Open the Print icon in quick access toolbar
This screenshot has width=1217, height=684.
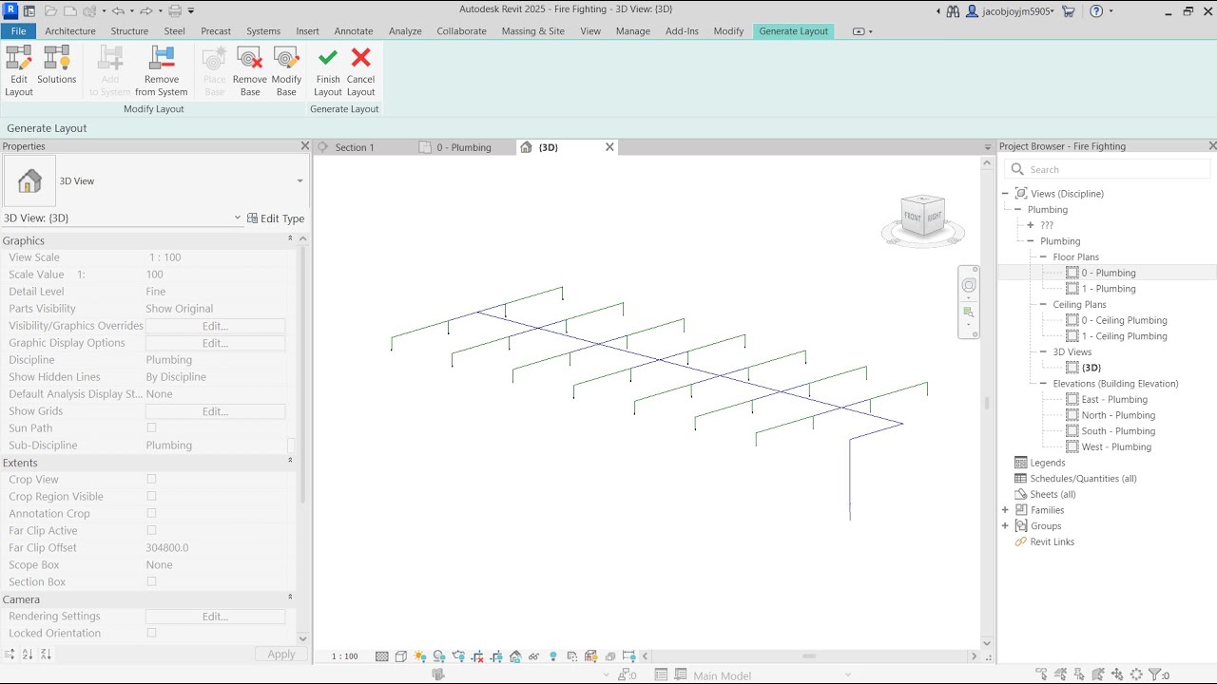[x=175, y=11]
